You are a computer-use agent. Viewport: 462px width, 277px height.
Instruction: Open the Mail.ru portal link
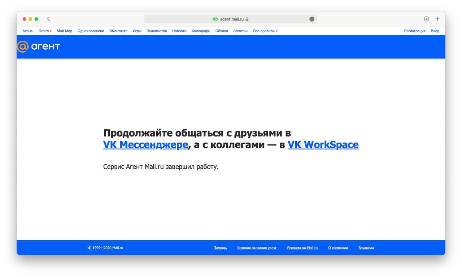(x=28, y=31)
